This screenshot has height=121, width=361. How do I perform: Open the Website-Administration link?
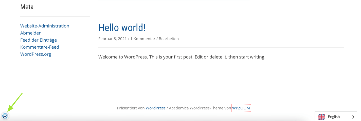(45, 26)
